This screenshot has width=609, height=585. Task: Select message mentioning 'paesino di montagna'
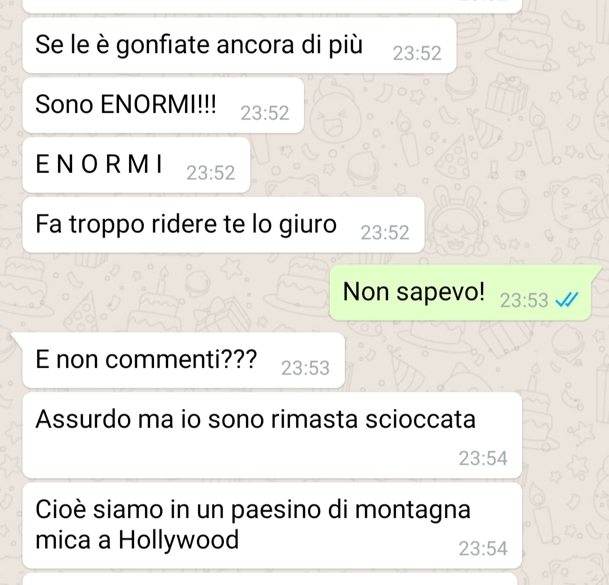[x=272, y=526]
